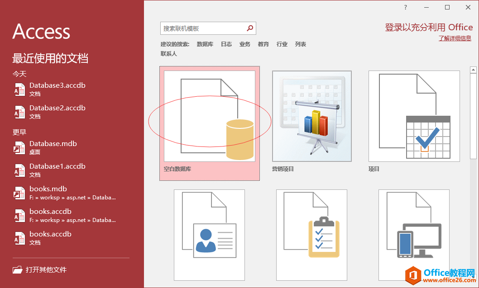The height and width of the screenshot is (288, 479).
Task: Click the Database.mdb file icon
Action: point(19,148)
